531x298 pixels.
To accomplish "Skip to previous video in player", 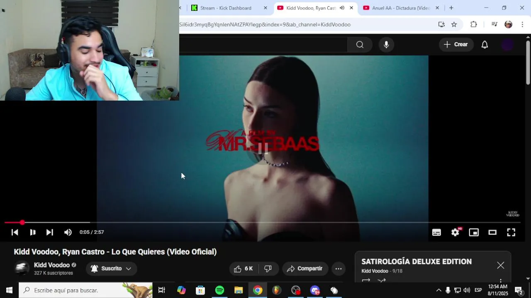I will [15, 232].
